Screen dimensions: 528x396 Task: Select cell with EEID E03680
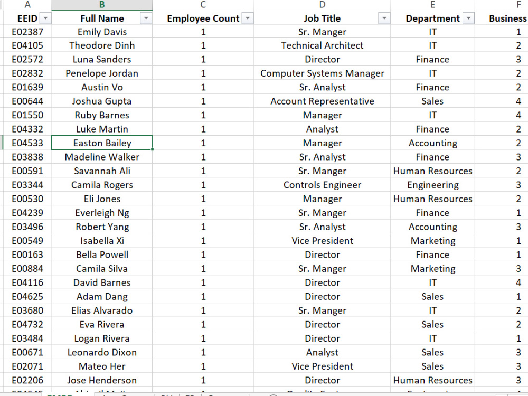27,310
